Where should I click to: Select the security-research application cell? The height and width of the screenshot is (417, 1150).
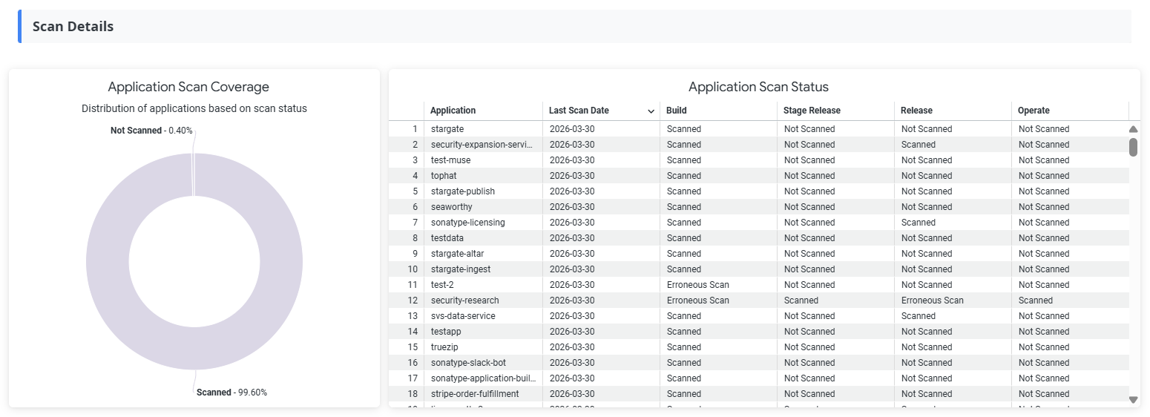pyautogui.click(x=483, y=301)
